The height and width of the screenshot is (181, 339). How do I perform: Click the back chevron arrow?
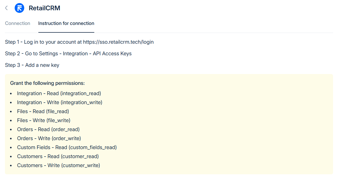point(6,8)
